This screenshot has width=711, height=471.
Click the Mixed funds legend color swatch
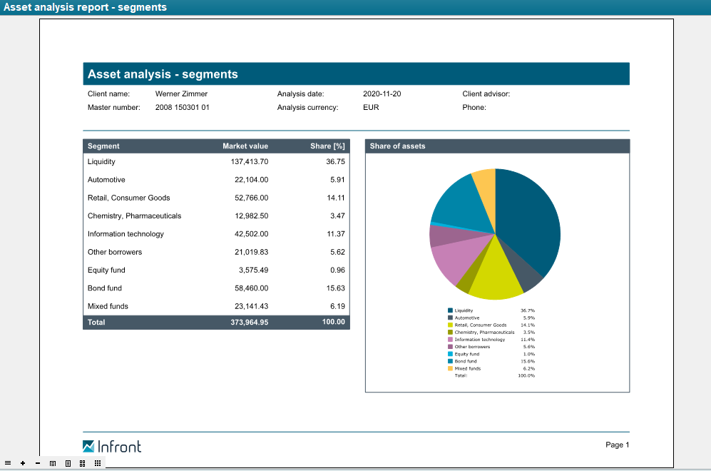pyautogui.click(x=450, y=368)
